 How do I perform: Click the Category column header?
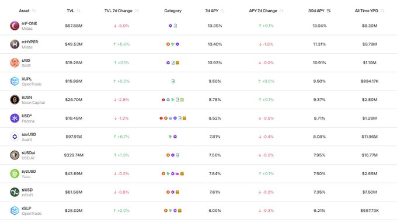pos(173,11)
